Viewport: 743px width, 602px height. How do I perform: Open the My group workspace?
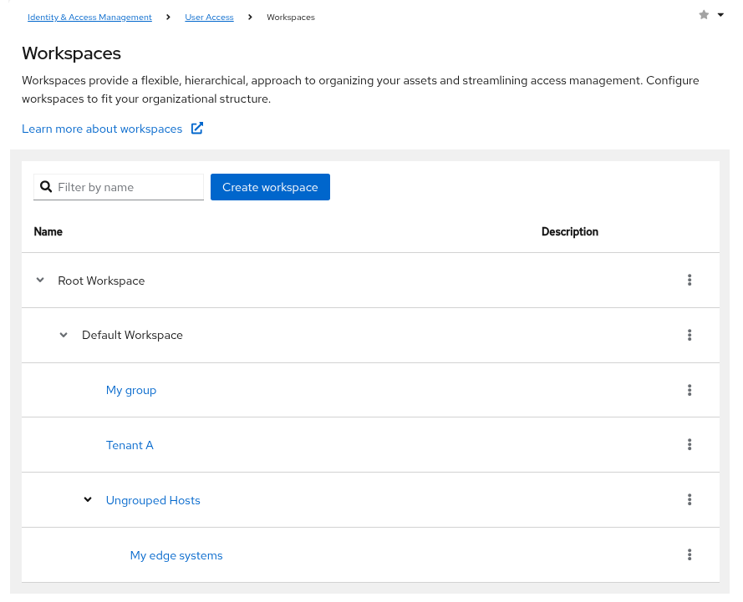pyautogui.click(x=131, y=390)
